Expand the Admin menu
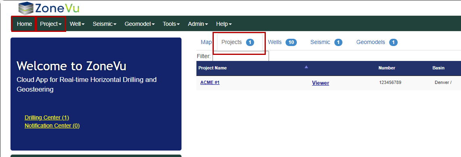 (x=198, y=24)
